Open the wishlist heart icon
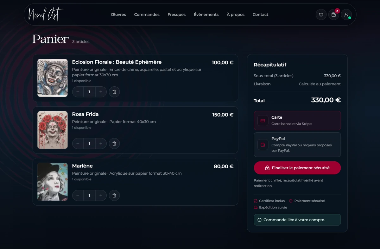380x249 pixels. [321, 15]
